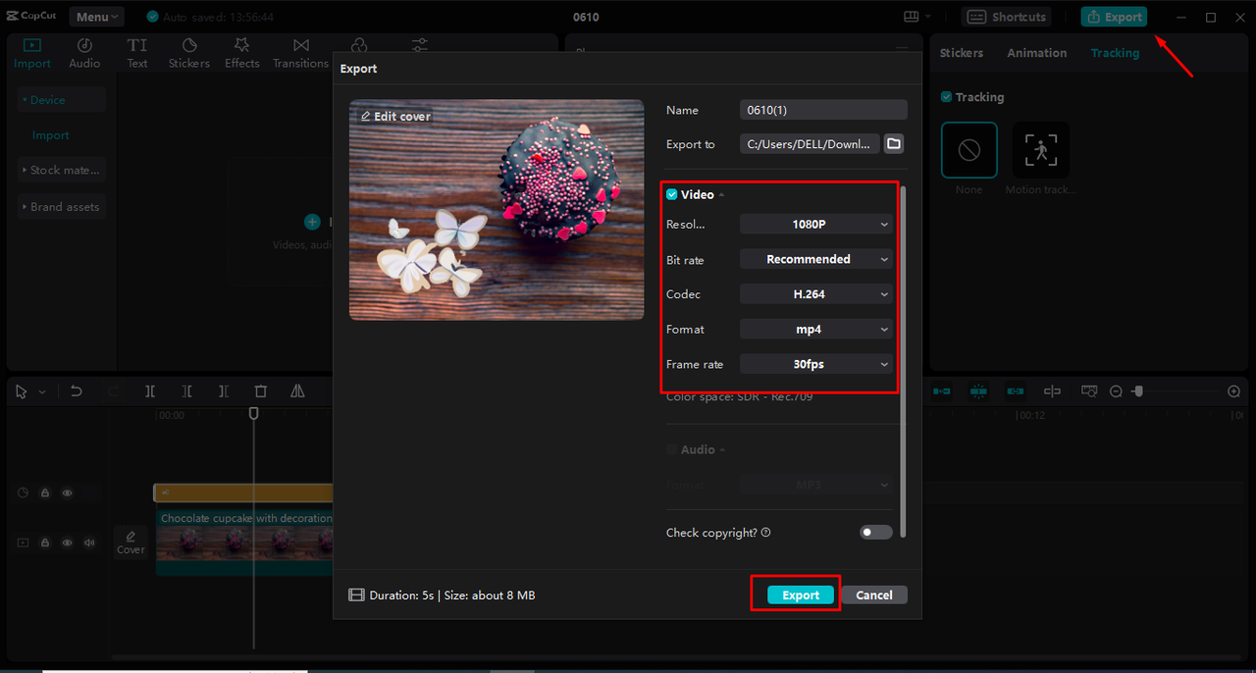Viewport: 1256px width, 673px height.
Task: Click the fit-timeline zoom ruler icon
Action: point(1089,391)
